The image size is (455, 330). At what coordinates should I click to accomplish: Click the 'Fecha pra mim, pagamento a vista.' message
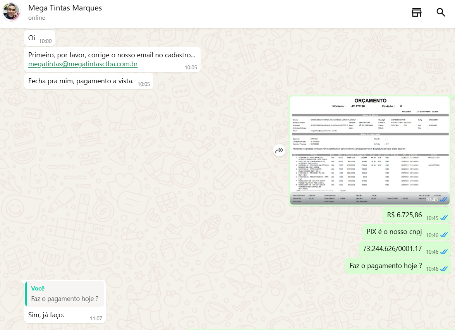click(x=81, y=81)
